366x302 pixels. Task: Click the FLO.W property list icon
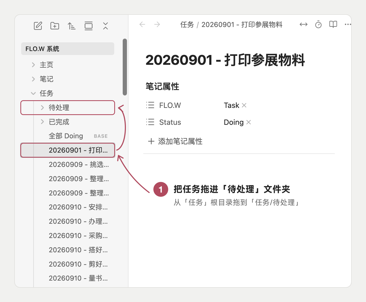[150, 105]
